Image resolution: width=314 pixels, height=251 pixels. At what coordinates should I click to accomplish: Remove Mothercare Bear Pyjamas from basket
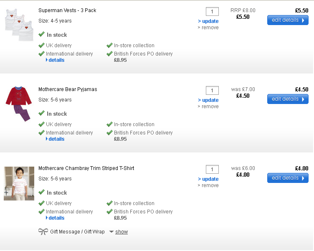coord(208,106)
